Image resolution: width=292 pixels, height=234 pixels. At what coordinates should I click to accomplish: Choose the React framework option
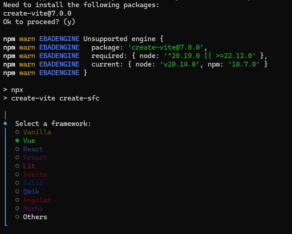[33, 149]
